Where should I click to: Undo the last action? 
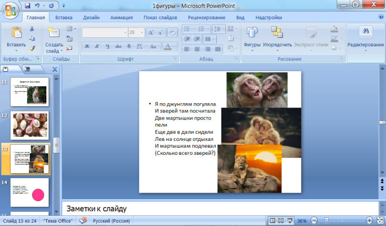[x=37, y=5]
